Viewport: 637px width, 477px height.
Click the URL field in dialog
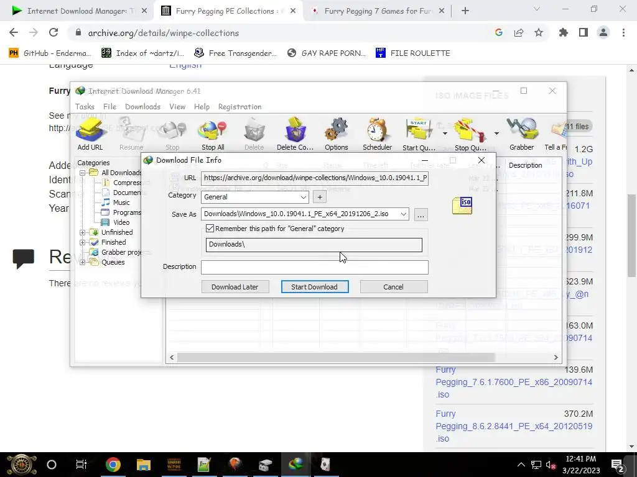pyautogui.click(x=314, y=178)
